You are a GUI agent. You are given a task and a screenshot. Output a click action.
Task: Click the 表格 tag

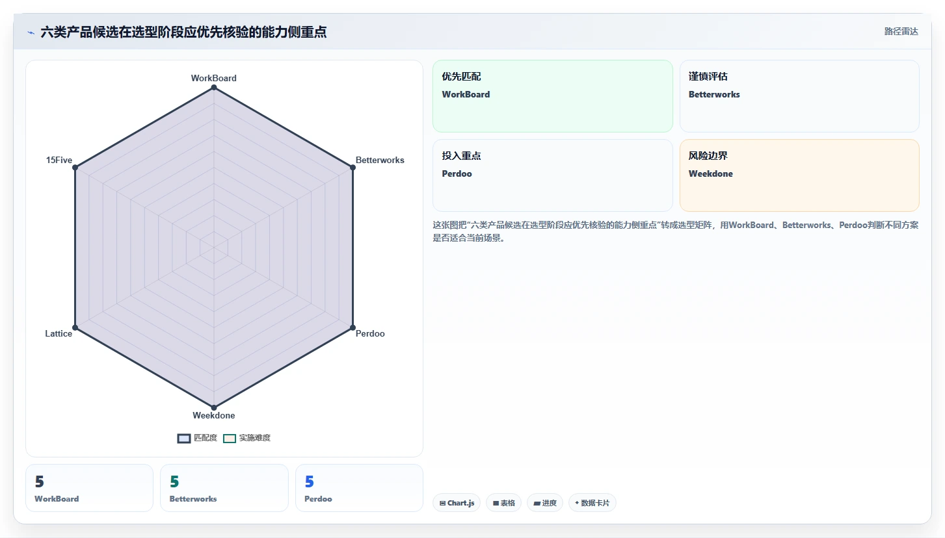[503, 503]
